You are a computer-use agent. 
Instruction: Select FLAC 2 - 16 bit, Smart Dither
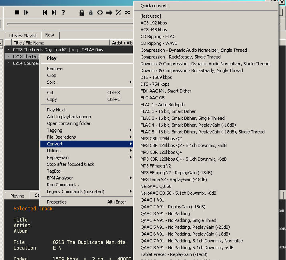(x=206, y=111)
